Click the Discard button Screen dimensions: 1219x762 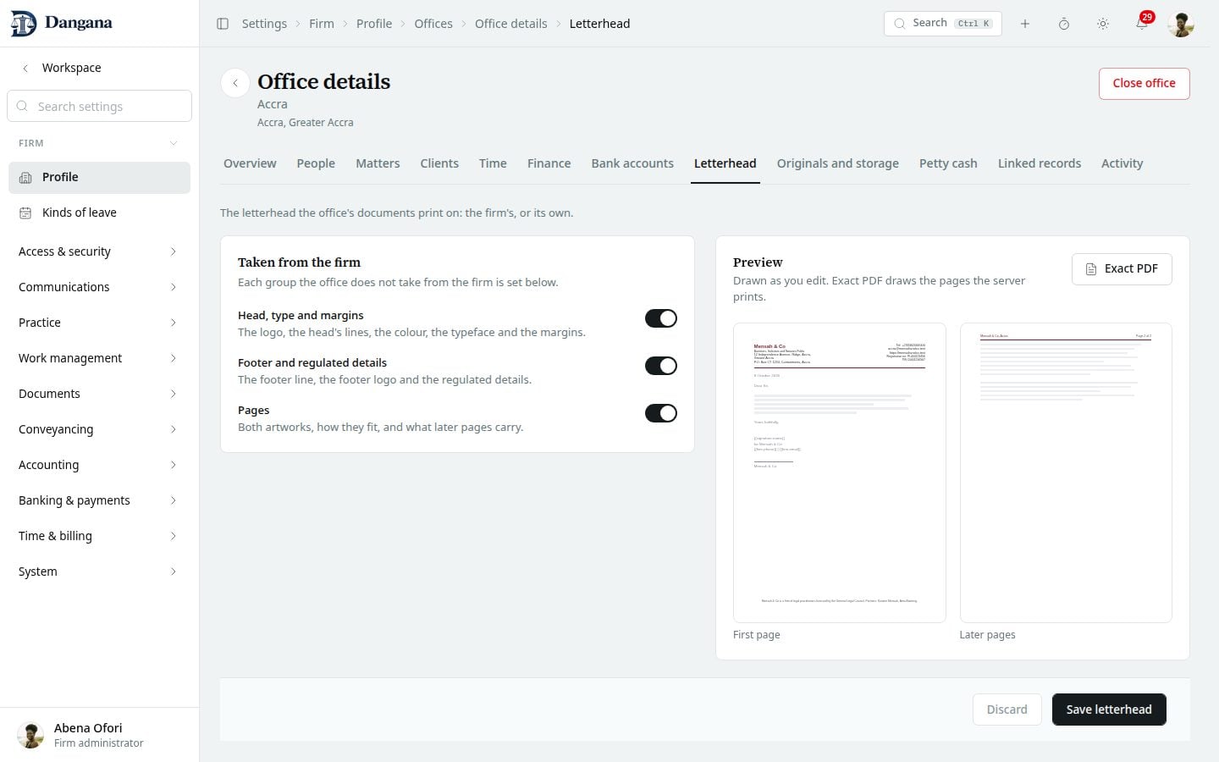point(1007,710)
